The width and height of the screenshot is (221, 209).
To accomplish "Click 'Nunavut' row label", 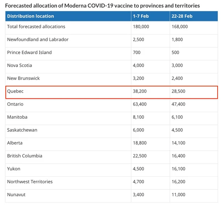I will [x=16, y=195].
